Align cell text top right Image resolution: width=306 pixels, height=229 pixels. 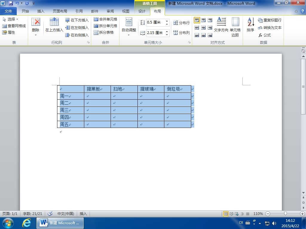point(210,20)
